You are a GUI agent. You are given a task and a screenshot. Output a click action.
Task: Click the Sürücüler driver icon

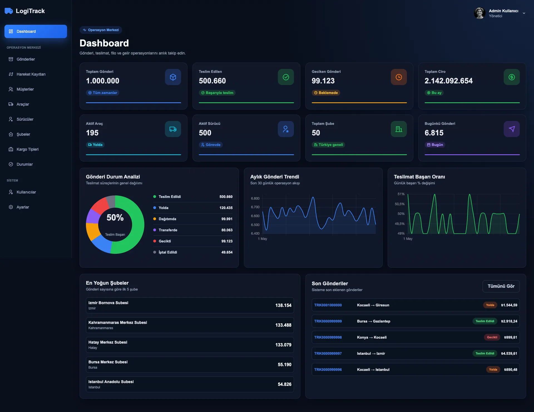tap(11, 119)
